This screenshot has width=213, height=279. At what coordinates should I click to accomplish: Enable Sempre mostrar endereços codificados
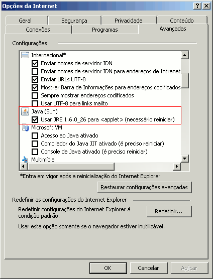pyautogui.click(x=35, y=95)
